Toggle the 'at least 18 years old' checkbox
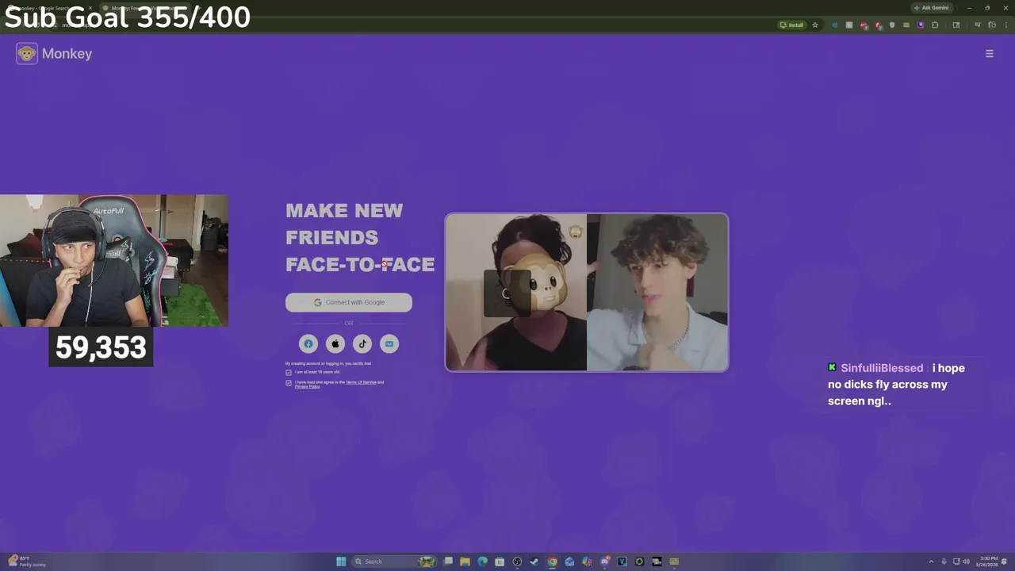Screen dimensions: 1015x571 coord(289,372)
